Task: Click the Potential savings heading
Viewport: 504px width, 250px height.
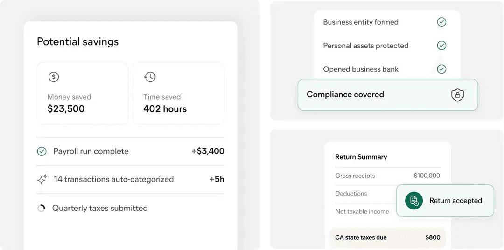Action: coord(78,42)
